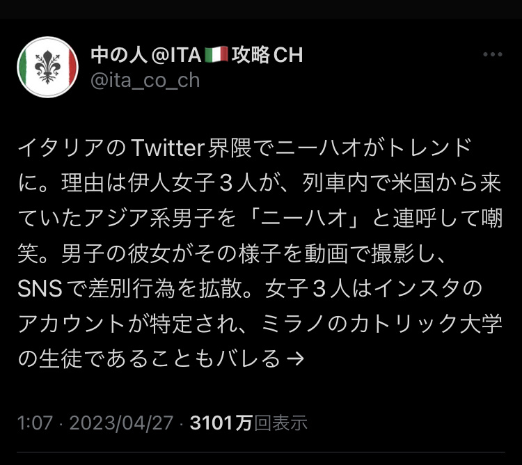Click the 回表示 views label
This screenshot has width=522, height=465.
[x=280, y=423]
